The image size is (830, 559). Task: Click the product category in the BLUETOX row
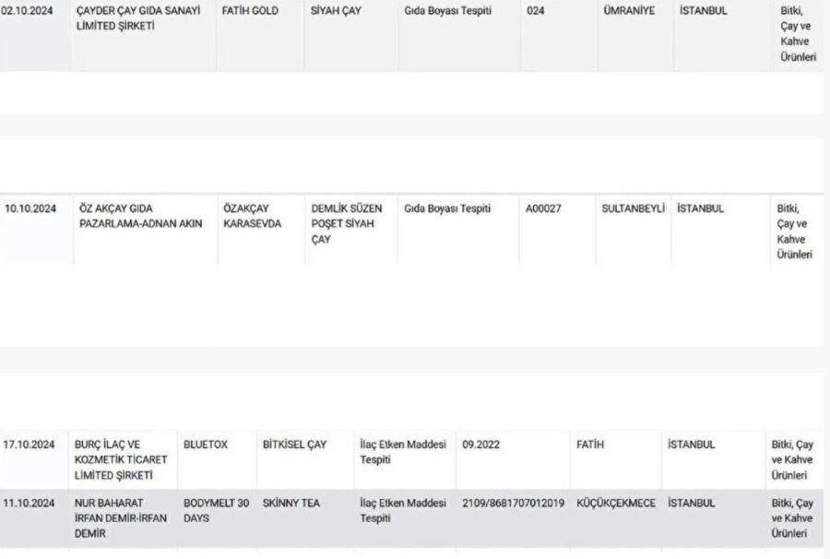tap(792, 459)
